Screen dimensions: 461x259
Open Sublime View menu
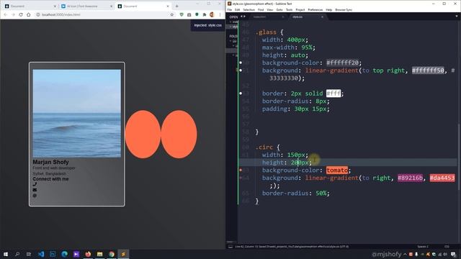pos(270,9)
